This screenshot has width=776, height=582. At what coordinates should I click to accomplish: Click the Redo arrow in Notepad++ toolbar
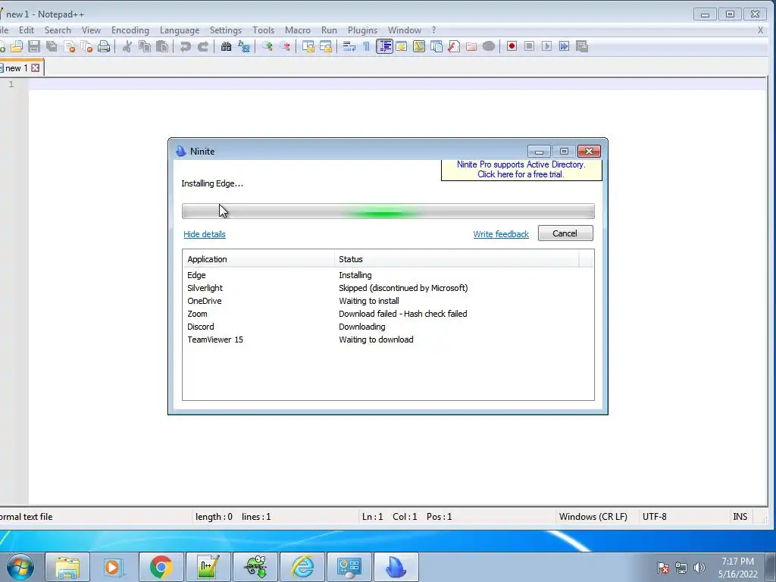pyautogui.click(x=203, y=46)
